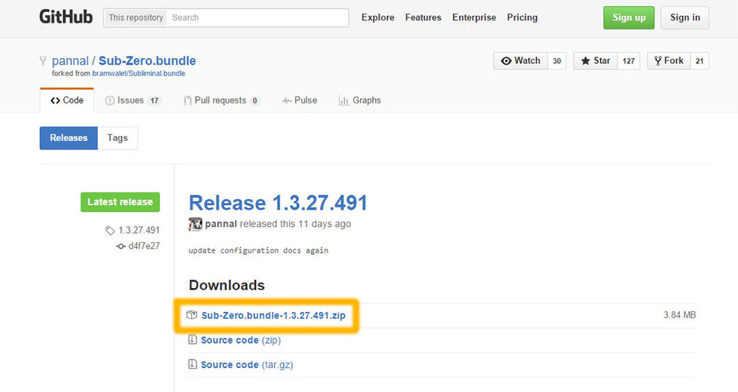This screenshot has width=738, height=392.
Task: Click the repository search field
Action: pyautogui.click(x=256, y=17)
